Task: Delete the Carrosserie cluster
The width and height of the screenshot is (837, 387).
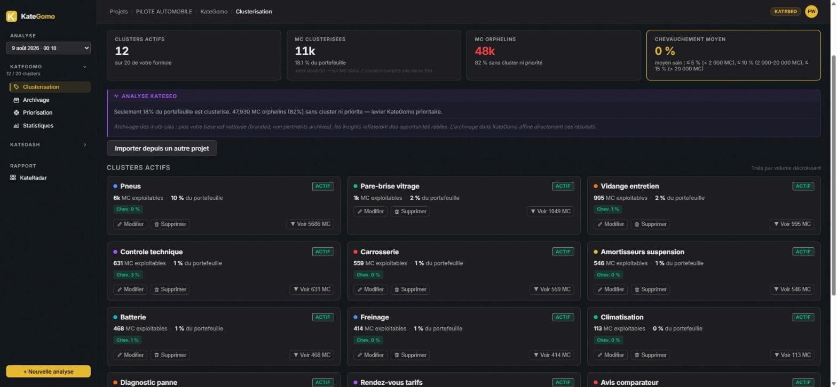Action: tap(410, 289)
